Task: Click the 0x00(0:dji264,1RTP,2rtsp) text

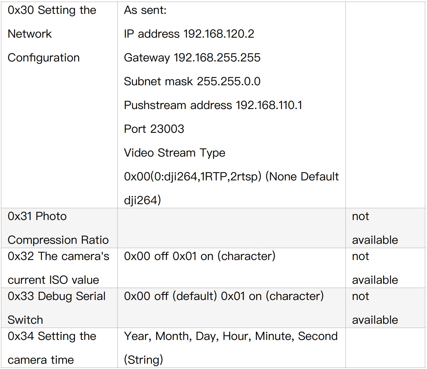Action: coord(193,176)
